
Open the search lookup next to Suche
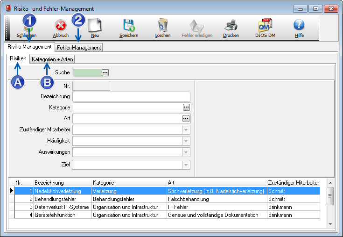(105, 72)
